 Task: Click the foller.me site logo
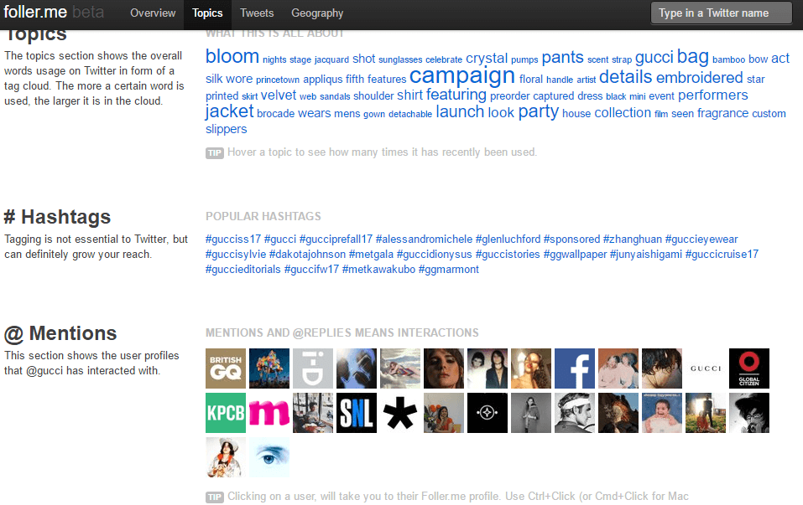point(34,13)
